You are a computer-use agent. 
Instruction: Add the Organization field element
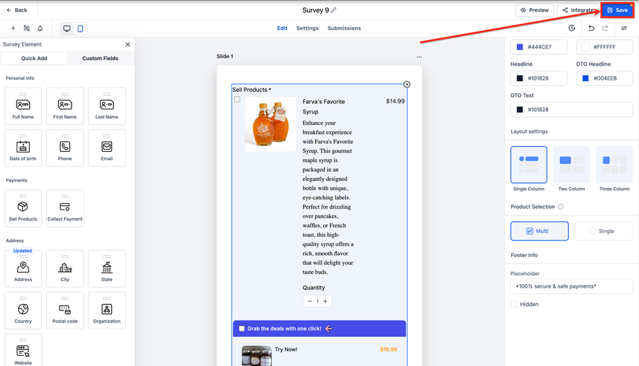pos(107,311)
